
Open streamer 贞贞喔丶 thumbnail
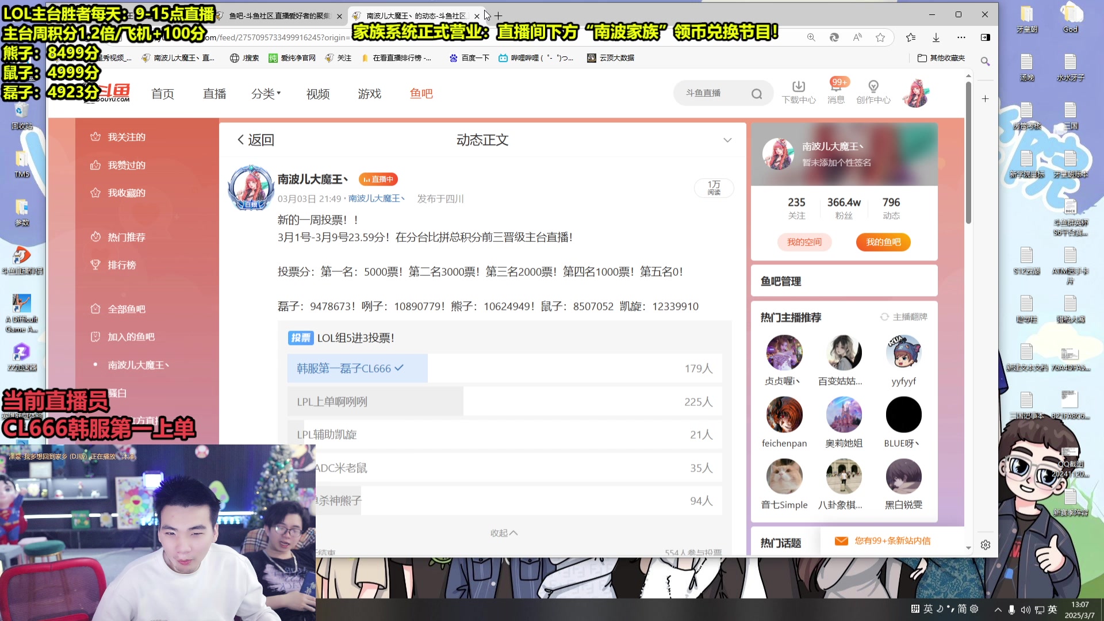coord(784,352)
